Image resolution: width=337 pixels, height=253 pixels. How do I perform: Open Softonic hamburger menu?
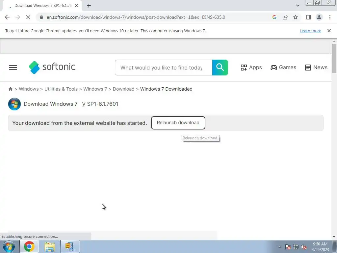tap(13, 68)
